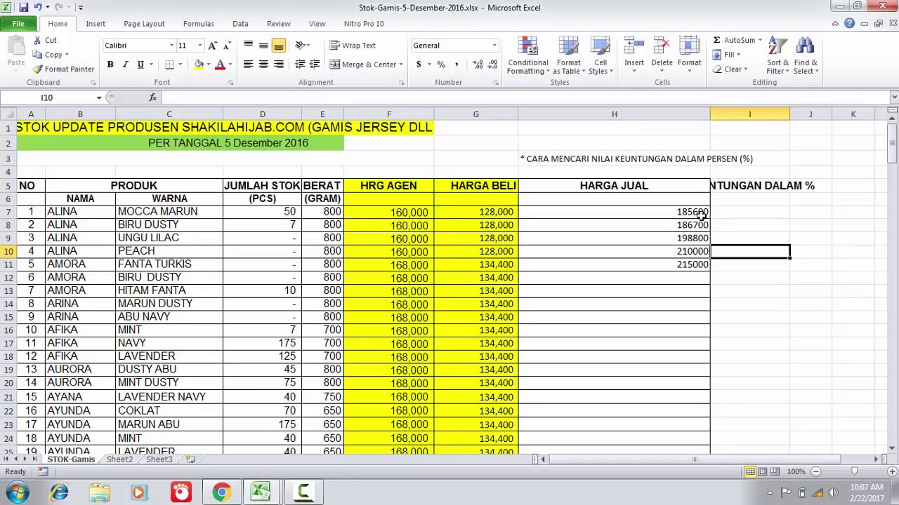The width and height of the screenshot is (899, 505).
Task: Click the Find & Select button
Action: click(806, 55)
